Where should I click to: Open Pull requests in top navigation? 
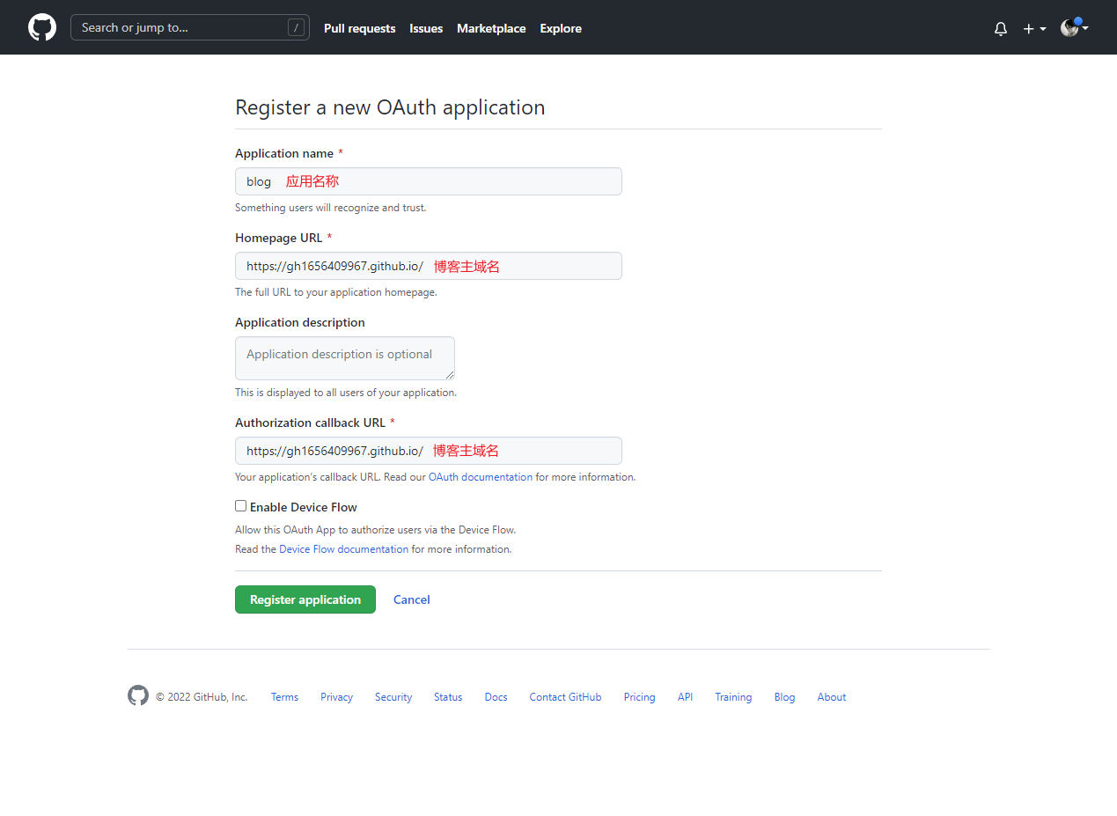pyautogui.click(x=359, y=28)
